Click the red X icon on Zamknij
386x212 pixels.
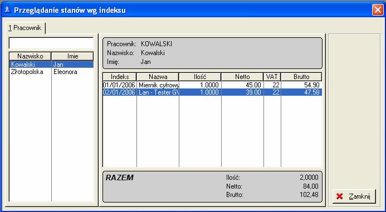click(339, 196)
